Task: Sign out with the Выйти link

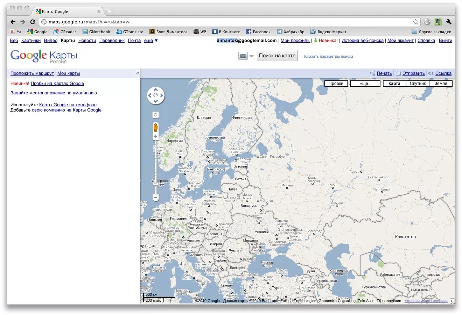Action: click(x=446, y=41)
